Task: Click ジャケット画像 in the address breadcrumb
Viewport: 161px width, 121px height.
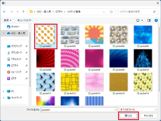Action: [x=74, y=12]
